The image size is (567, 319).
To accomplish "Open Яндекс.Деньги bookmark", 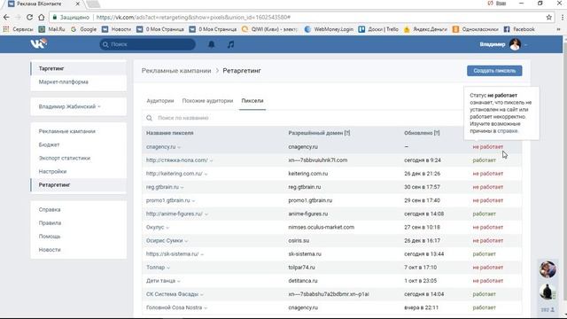I will (x=425, y=29).
